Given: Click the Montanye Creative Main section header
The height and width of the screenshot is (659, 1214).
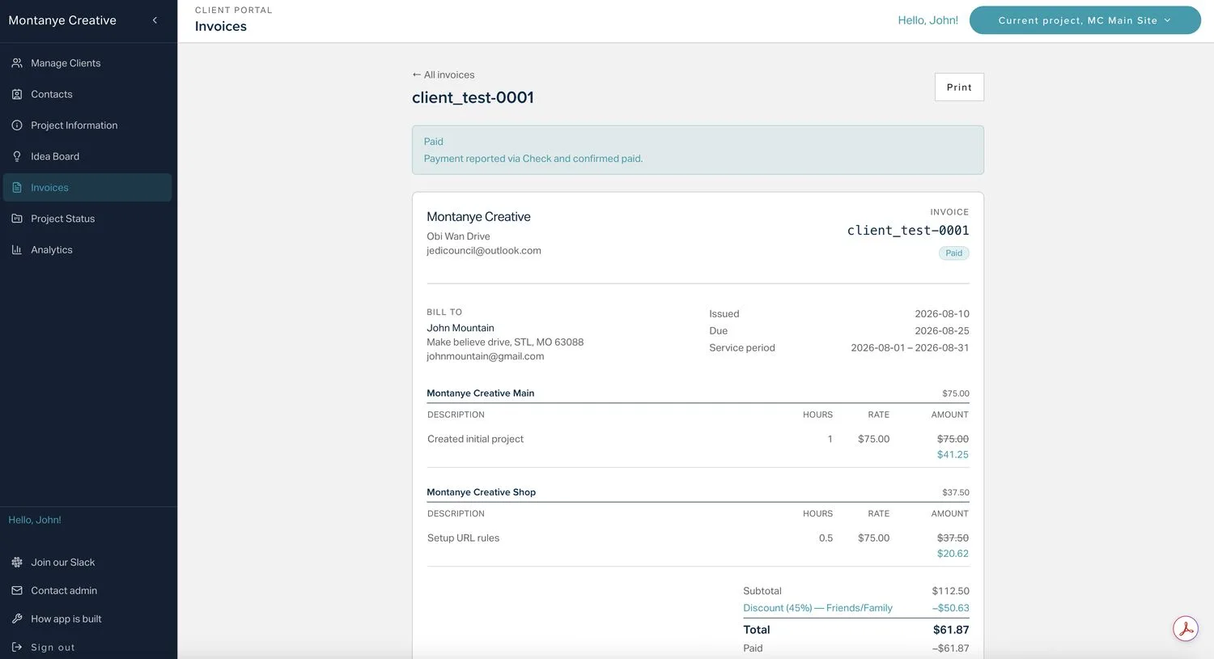Looking at the screenshot, I should (481, 393).
